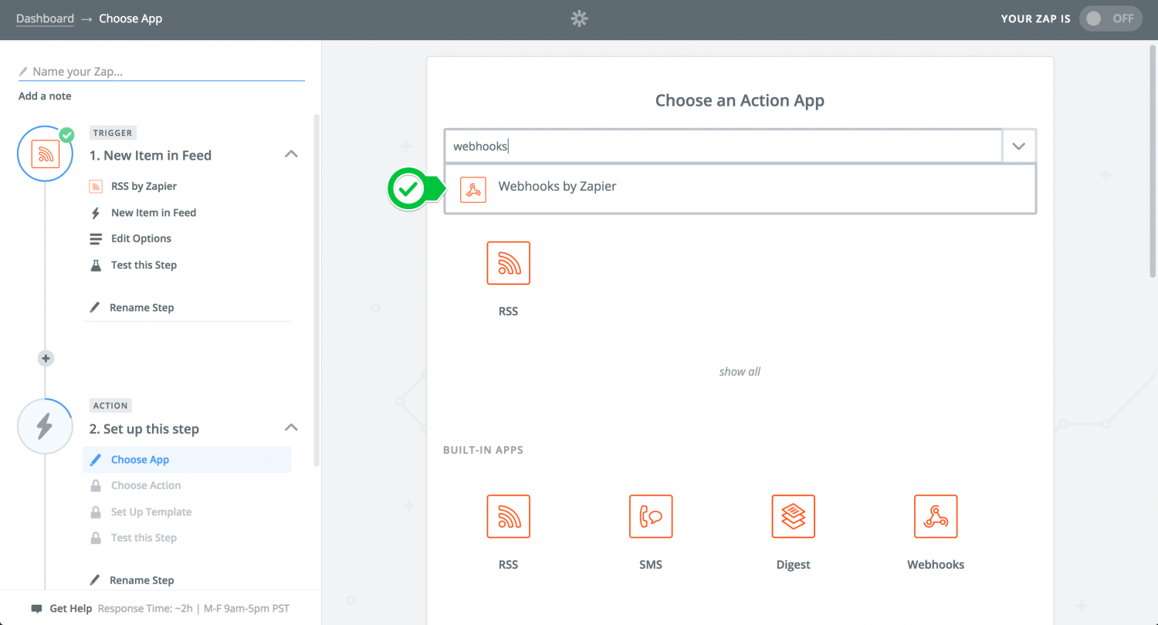Viewport: 1158px width, 625px height.
Task: Click the lightning bolt action step icon
Action: click(45, 426)
